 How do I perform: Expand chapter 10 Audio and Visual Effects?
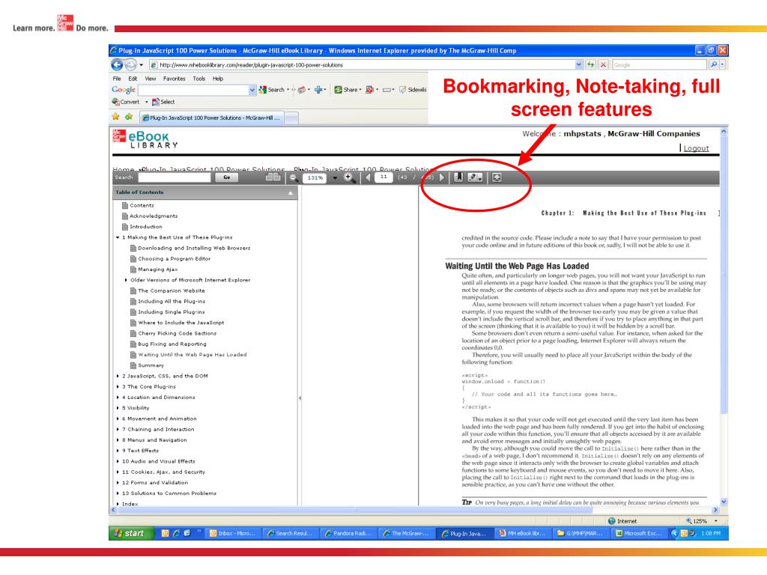click(x=118, y=461)
